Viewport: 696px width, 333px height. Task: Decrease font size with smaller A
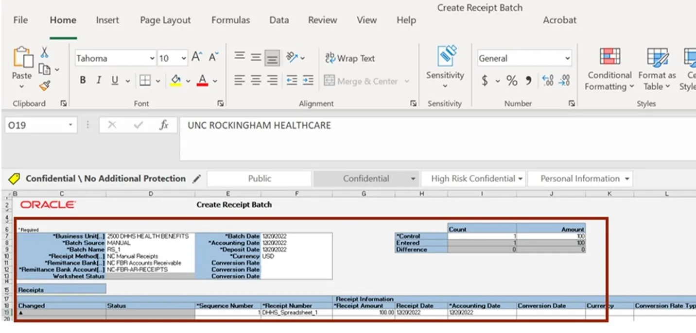[x=213, y=57]
